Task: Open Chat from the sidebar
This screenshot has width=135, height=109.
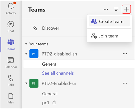Action: 11,27
